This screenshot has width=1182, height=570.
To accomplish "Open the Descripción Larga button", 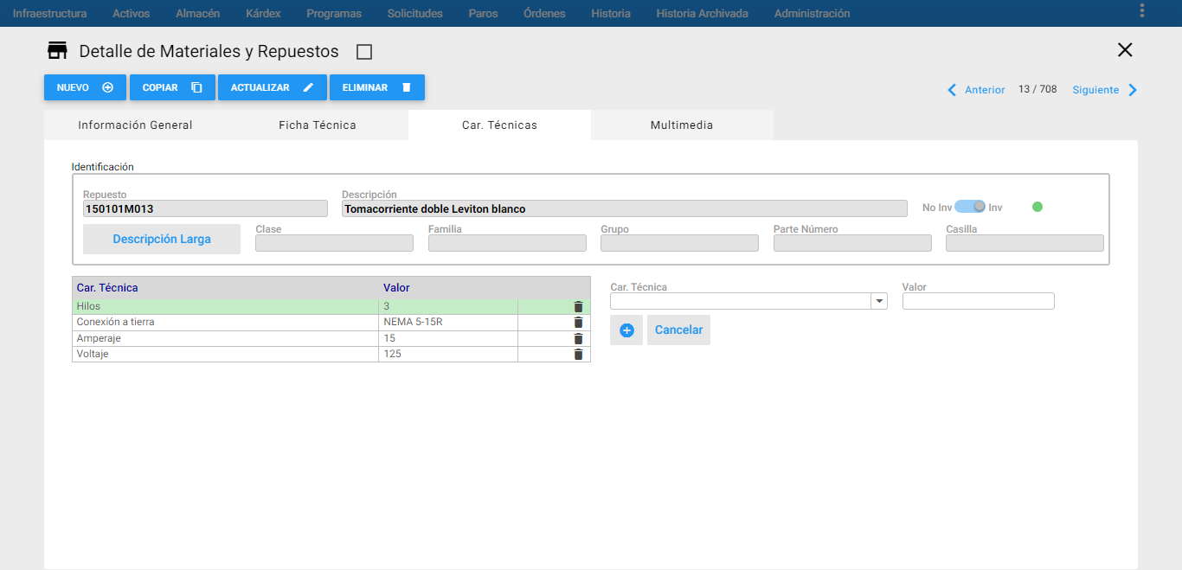I will pos(162,239).
